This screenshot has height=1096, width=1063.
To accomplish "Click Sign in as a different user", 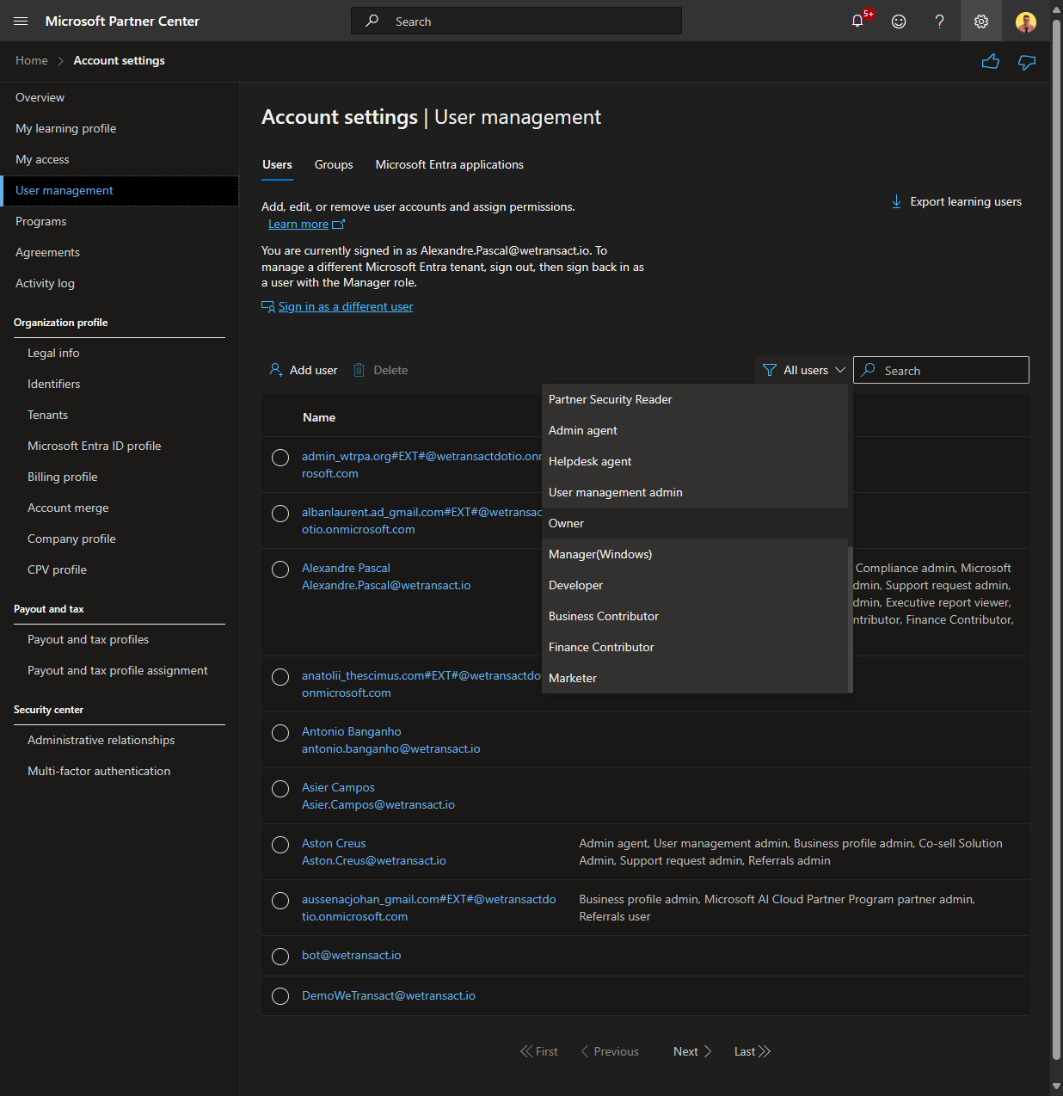I will point(346,306).
